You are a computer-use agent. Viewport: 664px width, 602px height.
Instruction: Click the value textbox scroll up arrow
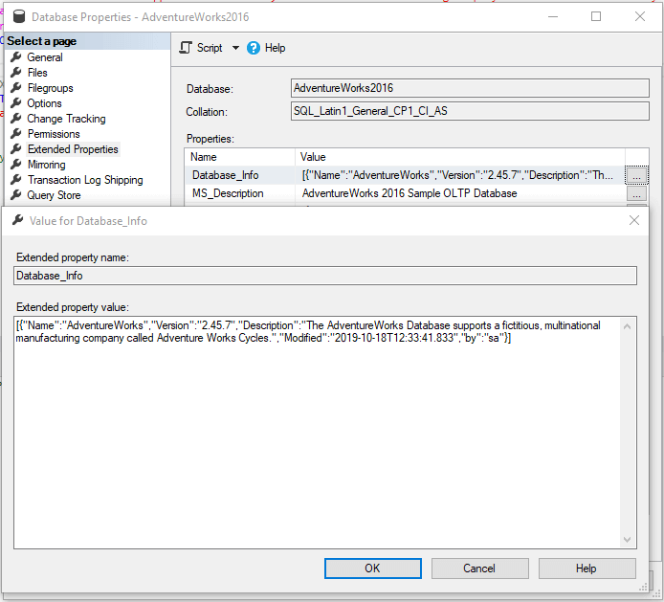coord(627,326)
